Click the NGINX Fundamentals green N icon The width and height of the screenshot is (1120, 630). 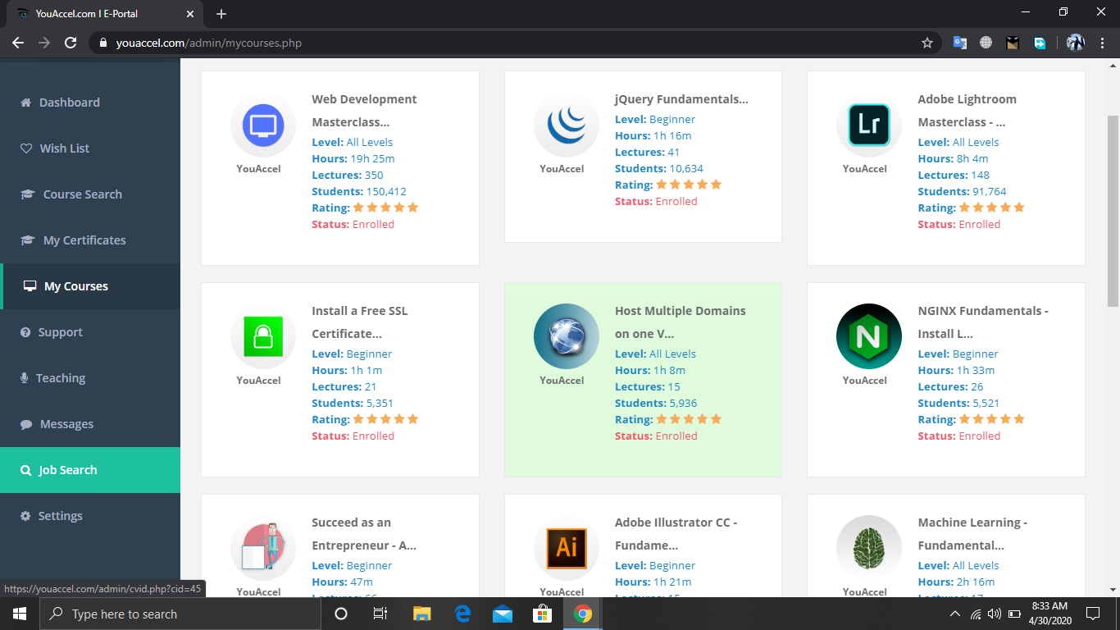[869, 336]
